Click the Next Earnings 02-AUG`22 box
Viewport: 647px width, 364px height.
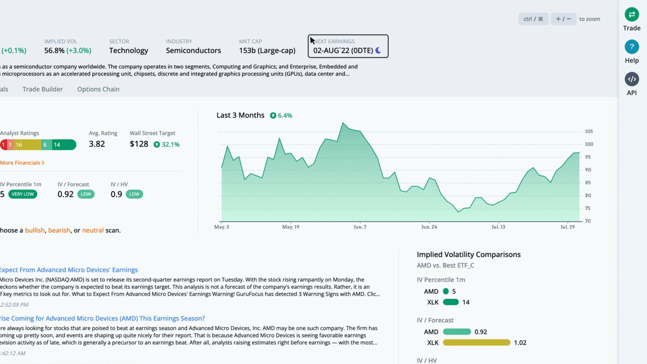tap(348, 46)
